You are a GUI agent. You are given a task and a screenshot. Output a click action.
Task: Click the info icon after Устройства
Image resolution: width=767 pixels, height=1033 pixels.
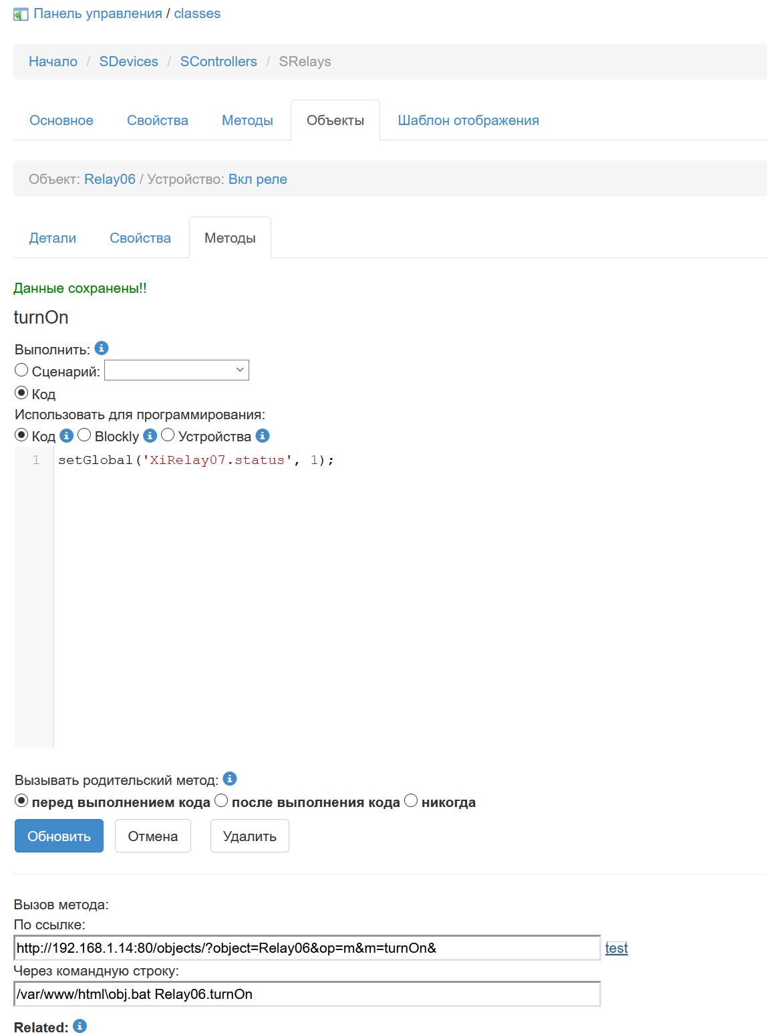(263, 435)
